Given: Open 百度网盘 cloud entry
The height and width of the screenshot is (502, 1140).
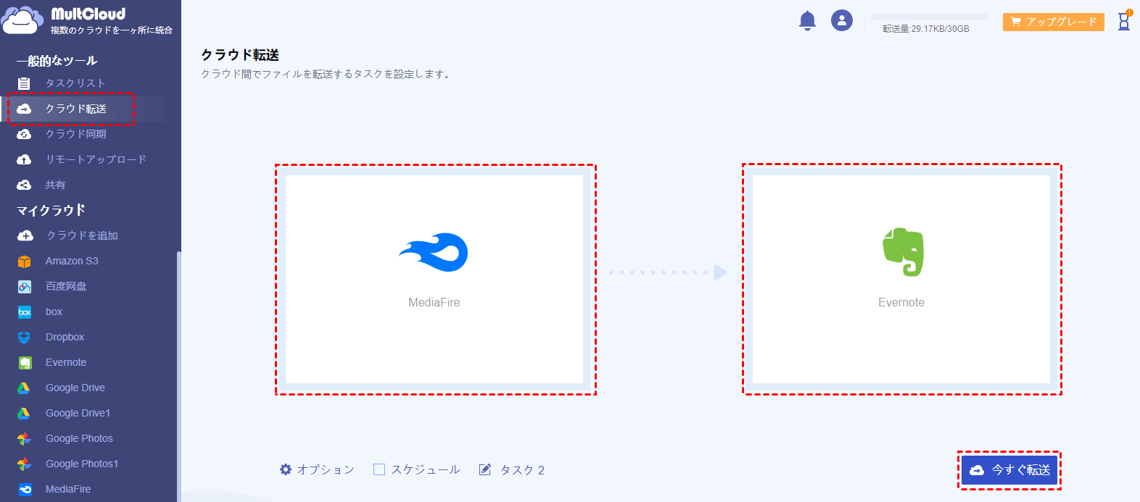Looking at the screenshot, I should (66, 286).
